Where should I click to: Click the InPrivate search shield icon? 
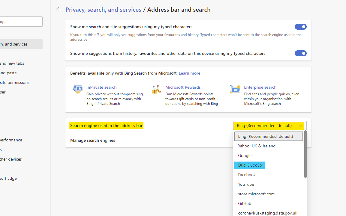[x=77, y=89]
